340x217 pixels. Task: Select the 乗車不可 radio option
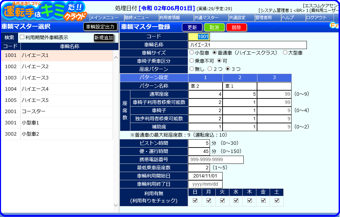192,61
